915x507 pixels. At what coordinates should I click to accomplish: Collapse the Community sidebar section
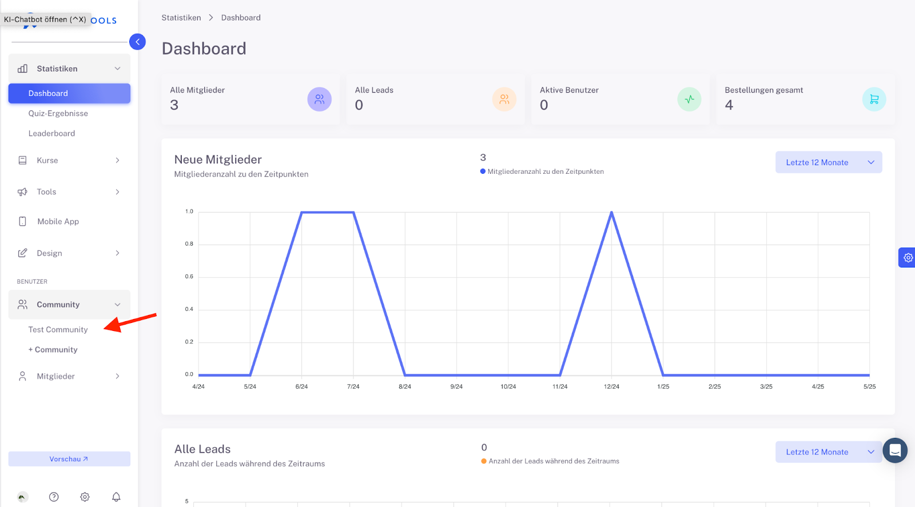(x=69, y=305)
